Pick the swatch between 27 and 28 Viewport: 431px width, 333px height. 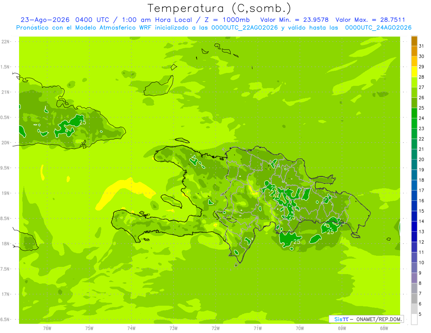(414, 82)
